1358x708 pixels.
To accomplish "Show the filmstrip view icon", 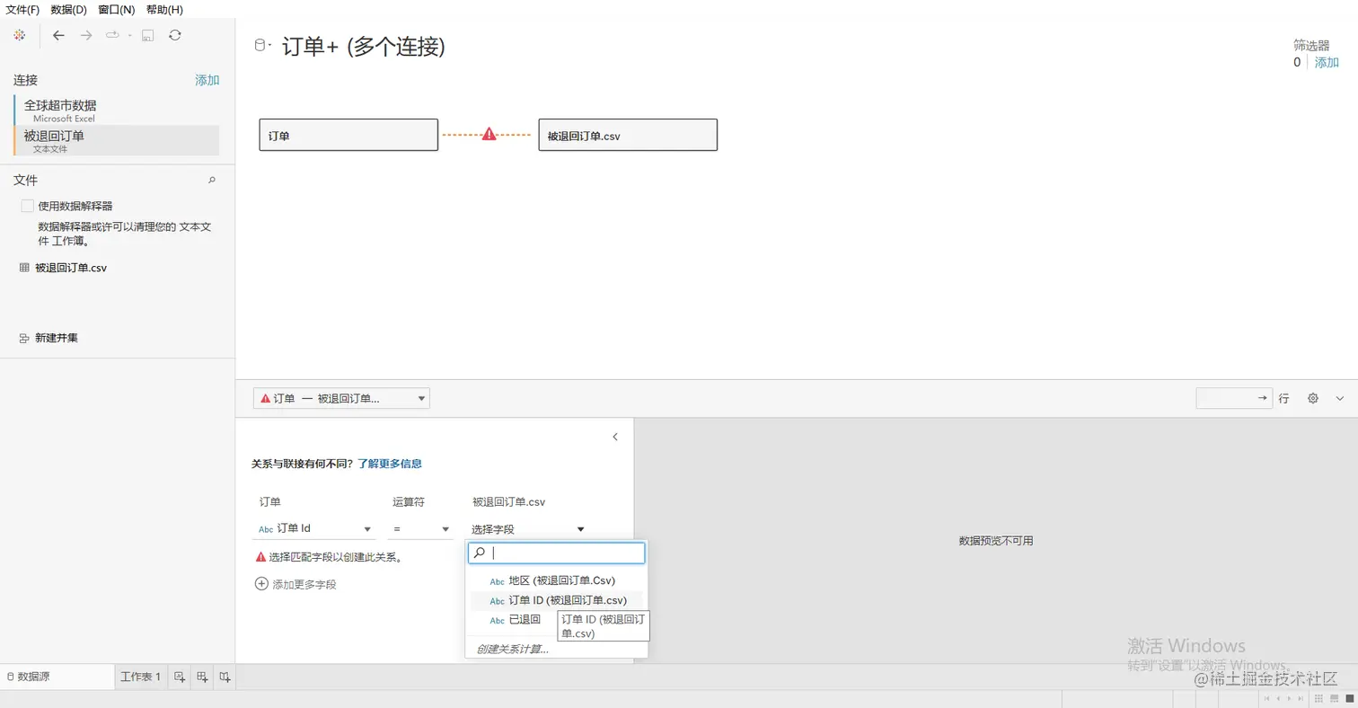I will point(1333,698).
